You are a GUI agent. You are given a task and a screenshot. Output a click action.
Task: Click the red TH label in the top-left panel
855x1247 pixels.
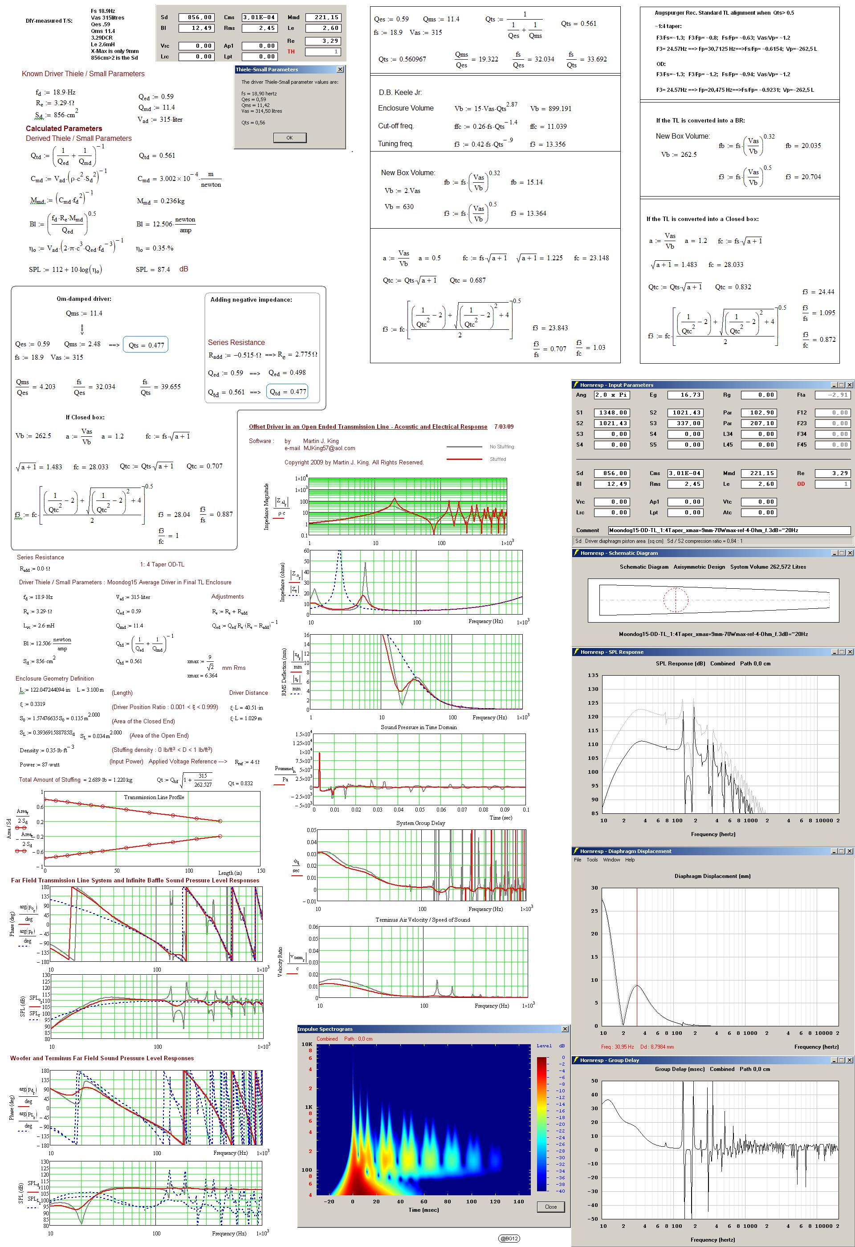click(291, 52)
